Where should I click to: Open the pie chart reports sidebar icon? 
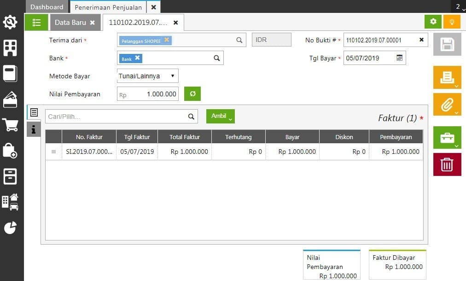point(10,228)
